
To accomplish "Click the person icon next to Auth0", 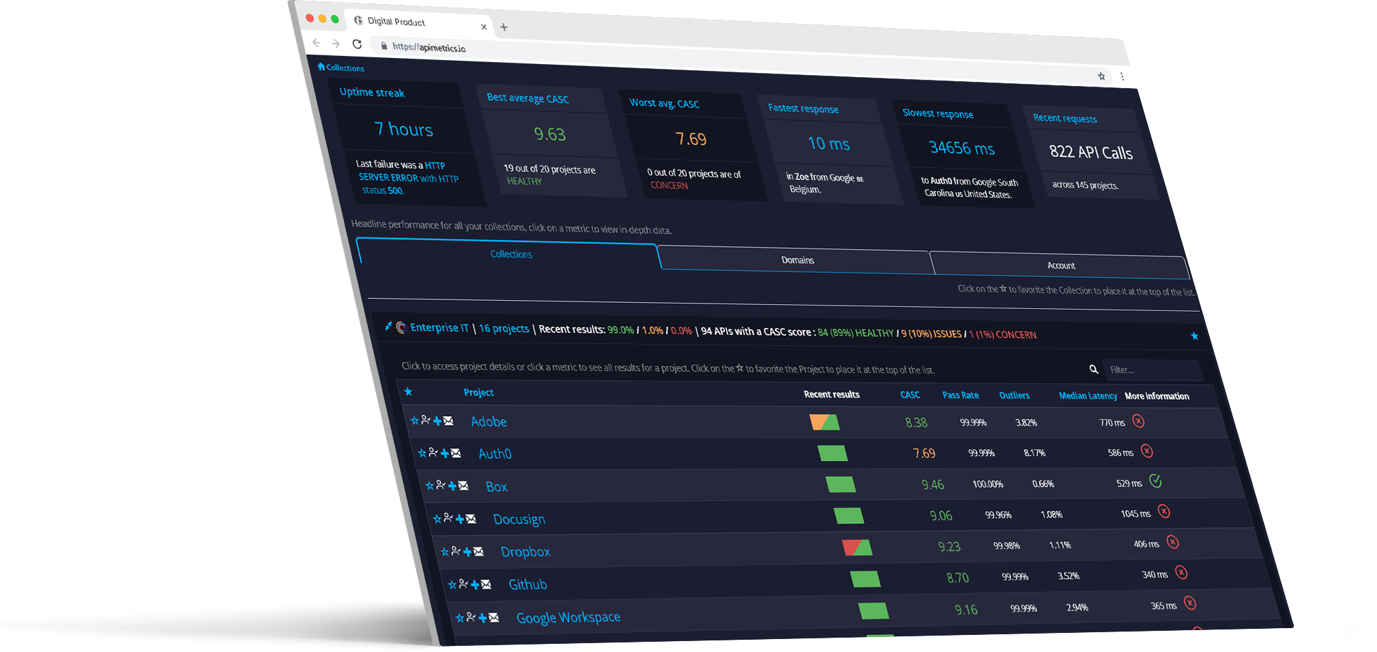I will (x=433, y=453).
